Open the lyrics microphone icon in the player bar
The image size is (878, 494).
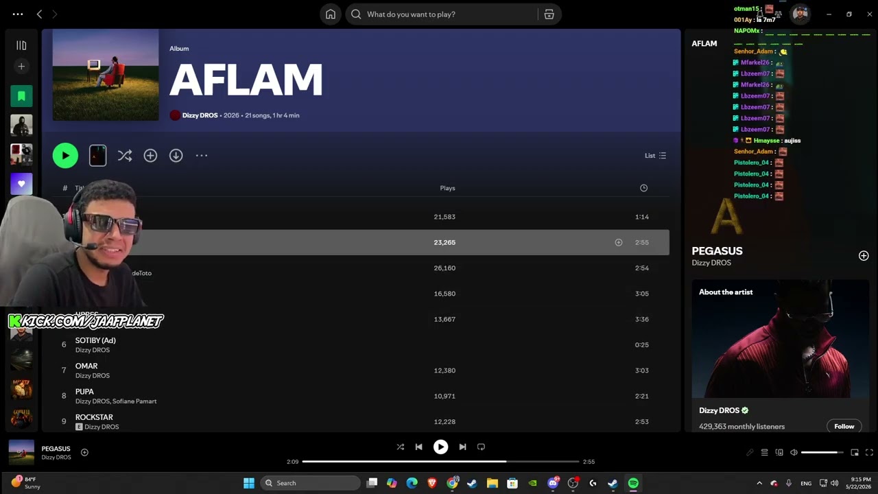pos(750,452)
